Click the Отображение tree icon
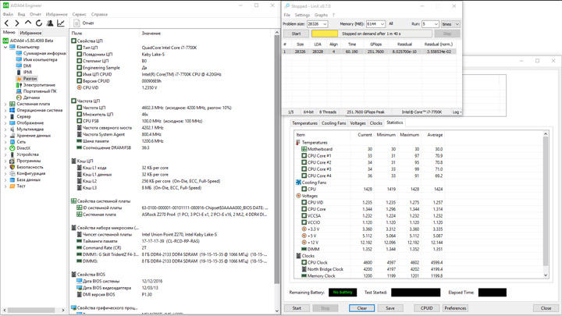Screen dimensions: 562x316 (x=12, y=123)
